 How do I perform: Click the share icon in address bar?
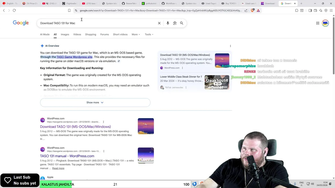[x=246, y=10]
